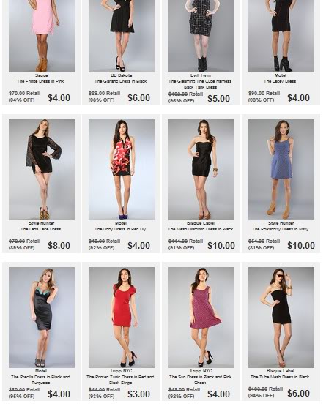
Task: Click the Garland Dress in Black title
Action: (x=120, y=81)
